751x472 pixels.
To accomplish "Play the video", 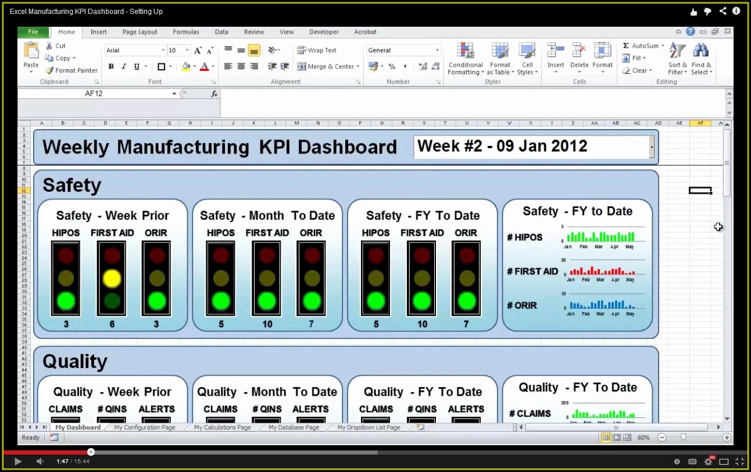I will pos(17,462).
